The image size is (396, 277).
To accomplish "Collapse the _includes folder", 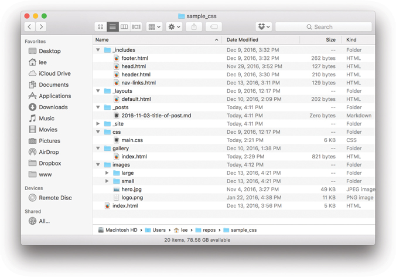I will [98, 50].
